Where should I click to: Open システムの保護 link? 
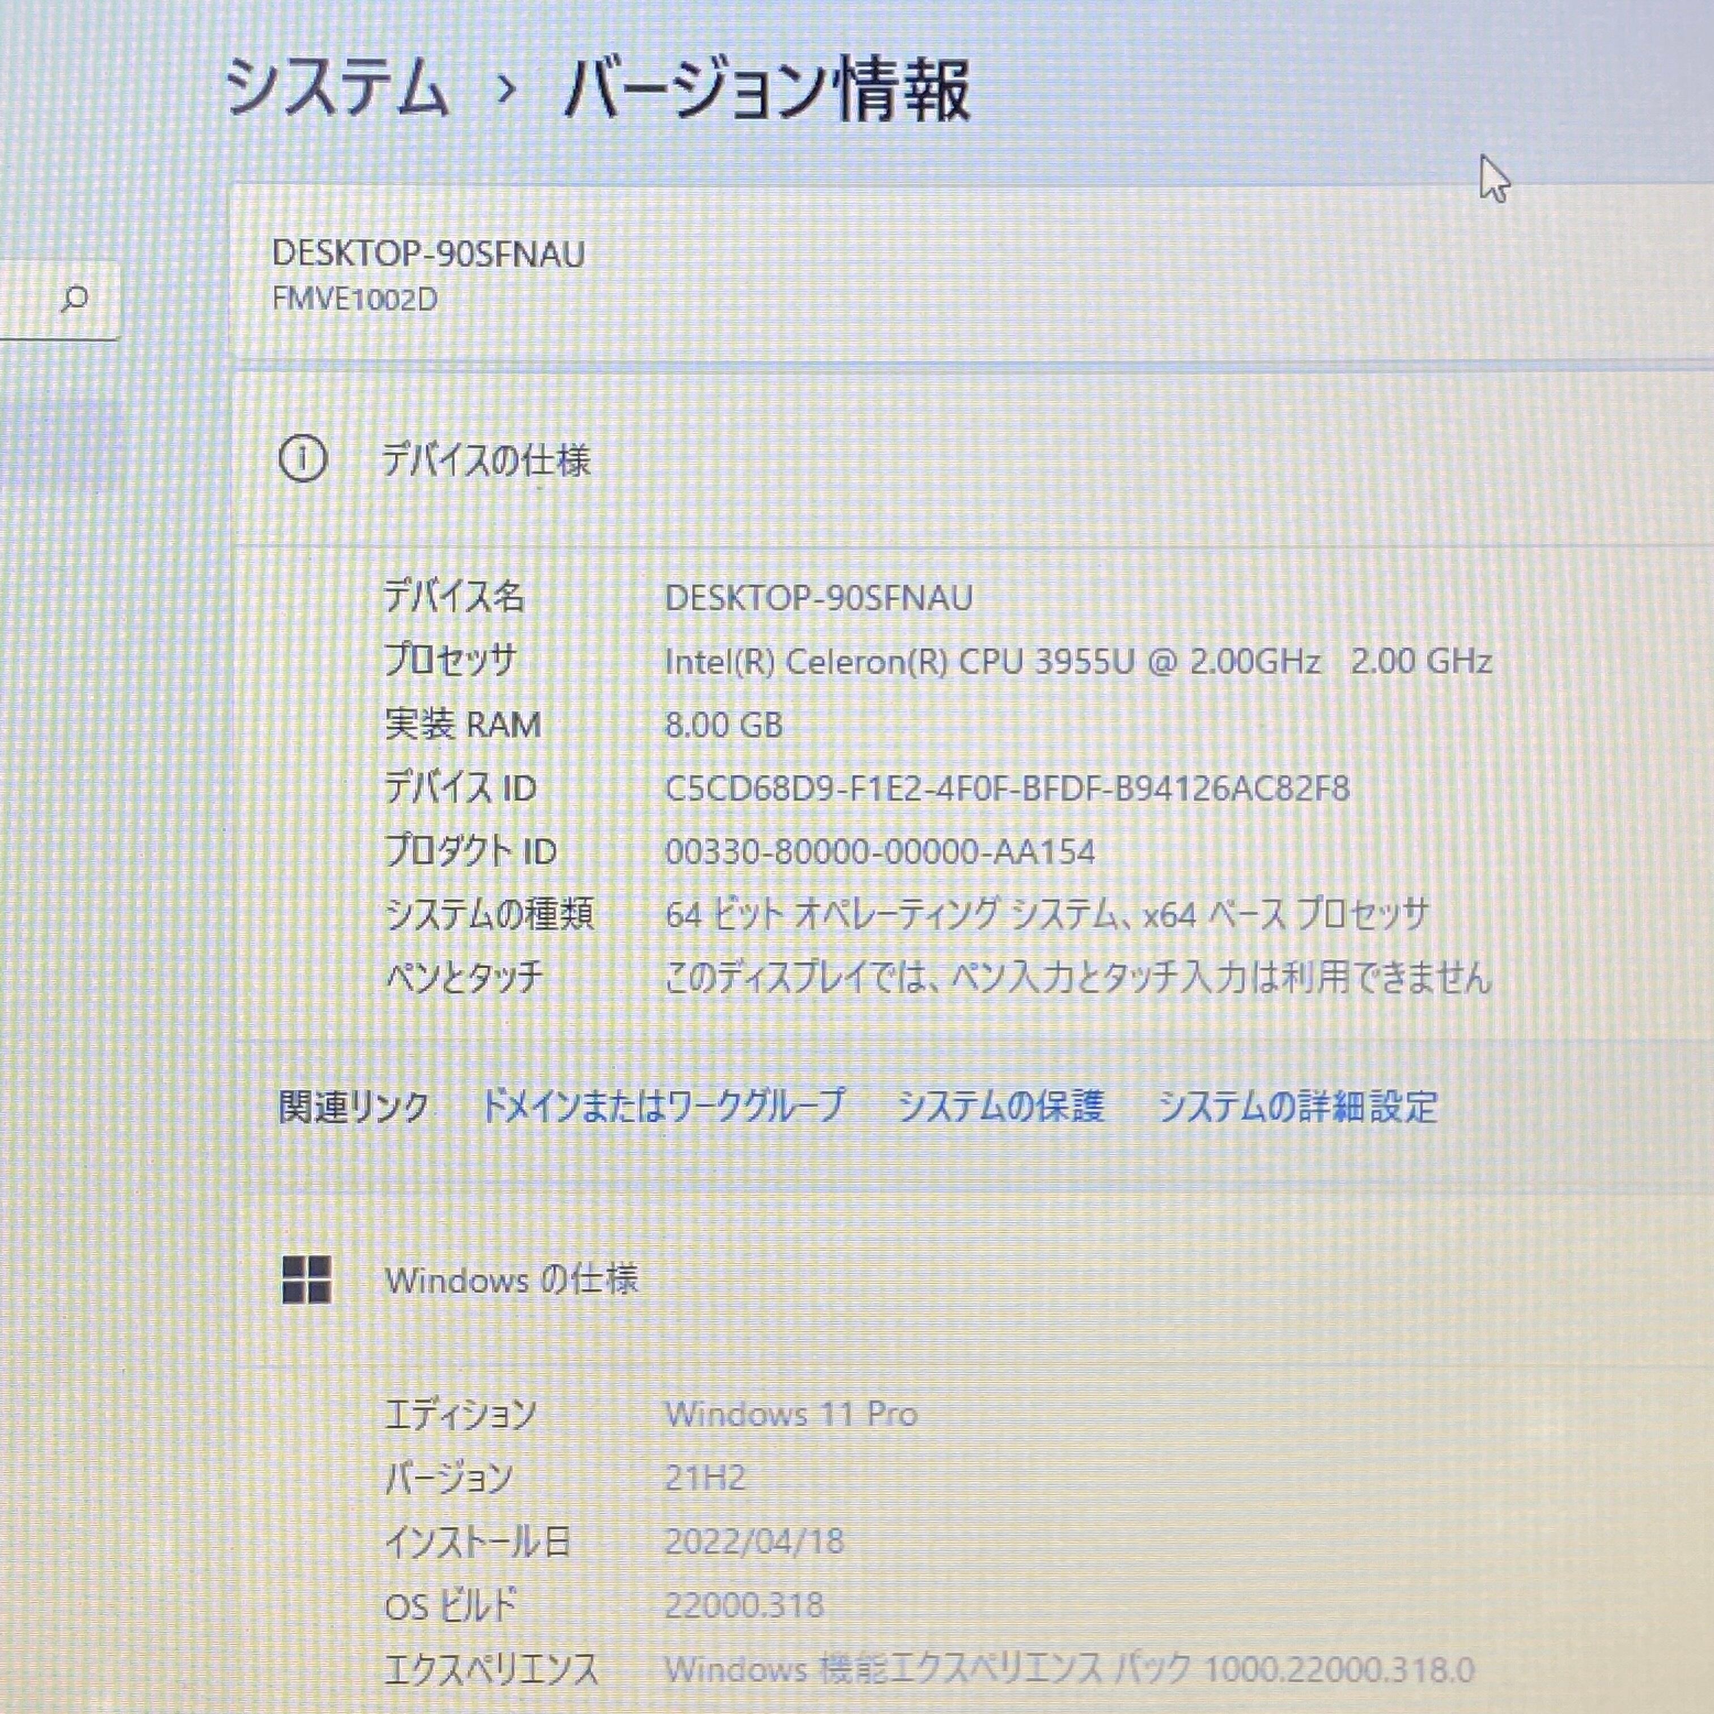1002,1106
